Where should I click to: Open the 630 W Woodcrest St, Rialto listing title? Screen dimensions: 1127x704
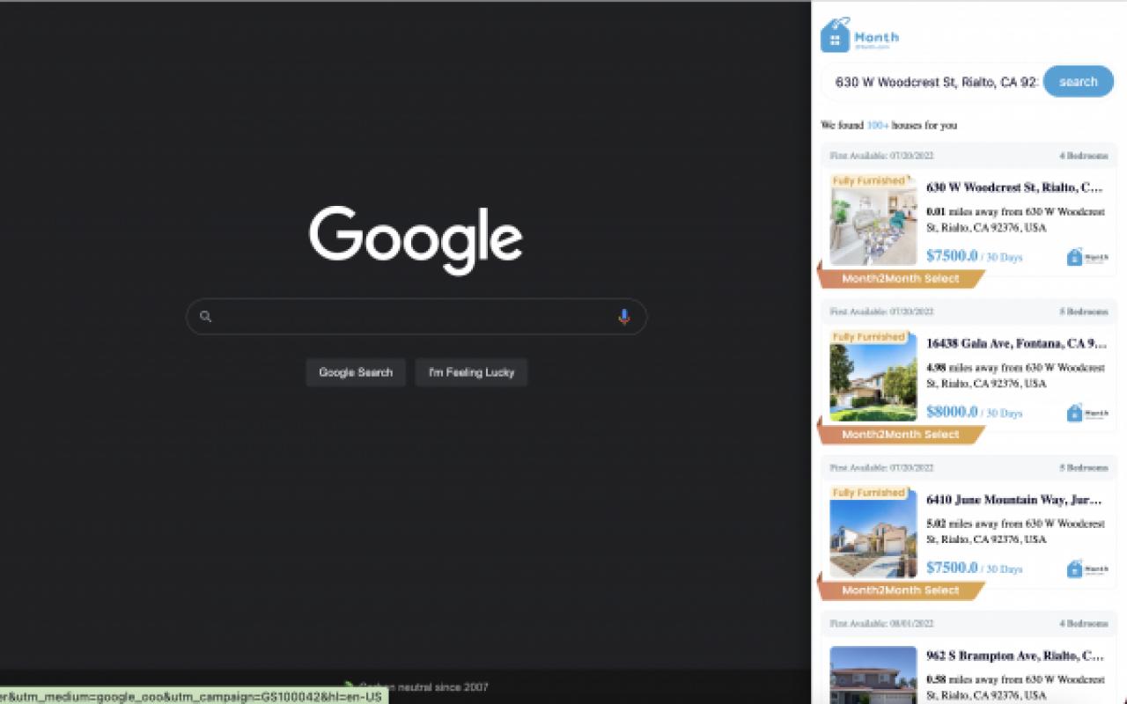click(x=1014, y=187)
